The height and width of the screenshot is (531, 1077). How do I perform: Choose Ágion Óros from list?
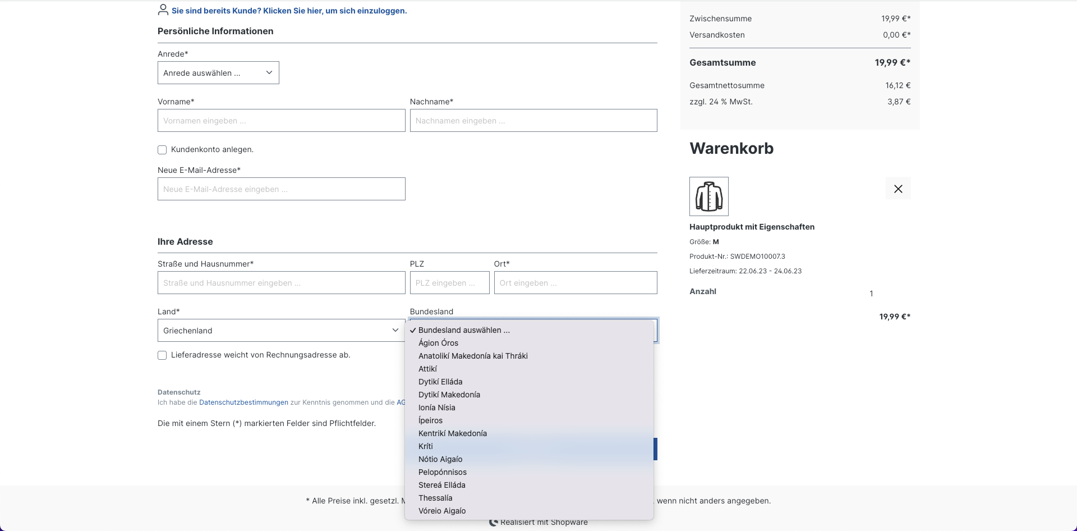[530, 343]
